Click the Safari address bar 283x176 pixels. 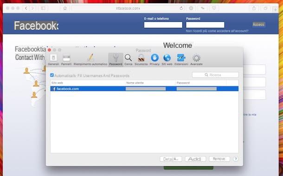point(128,8)
